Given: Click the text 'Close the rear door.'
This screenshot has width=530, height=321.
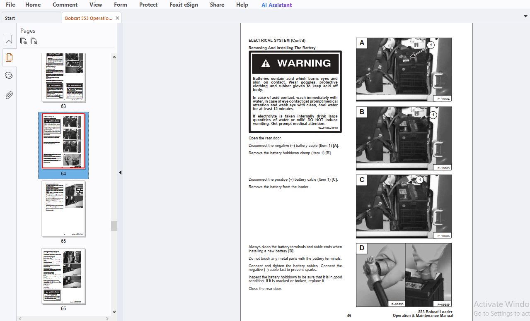Looking at the screenshot, I should pyautogui.click(x=265, y=289).
